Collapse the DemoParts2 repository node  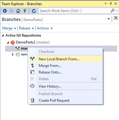pos(8,43)
